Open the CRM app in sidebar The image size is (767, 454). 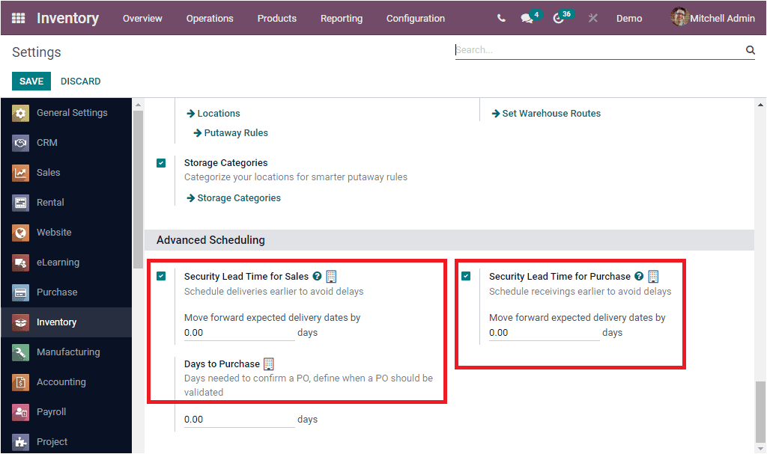tap(45, 142)
